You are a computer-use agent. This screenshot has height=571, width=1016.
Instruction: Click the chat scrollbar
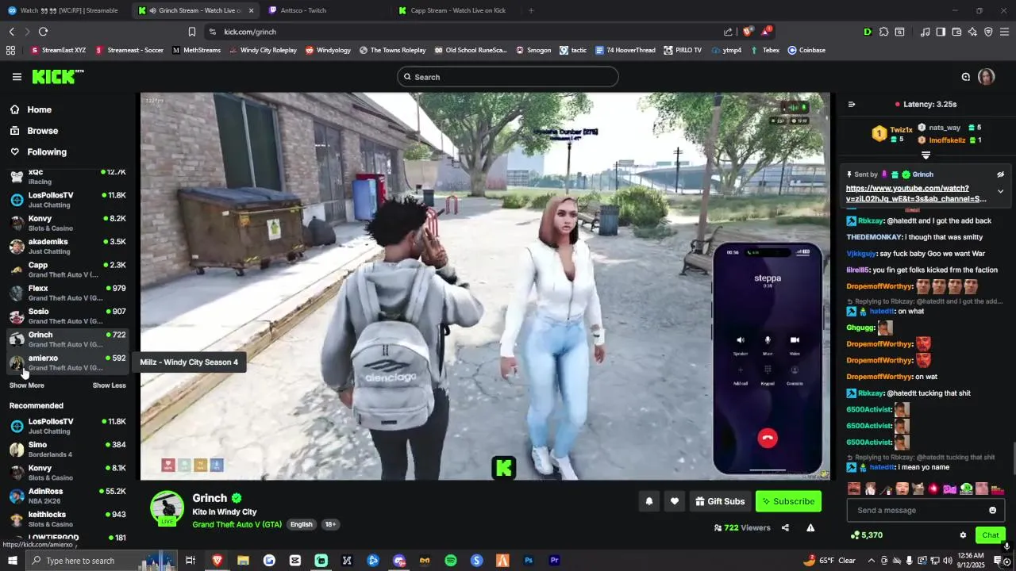tap(1012, 460)
